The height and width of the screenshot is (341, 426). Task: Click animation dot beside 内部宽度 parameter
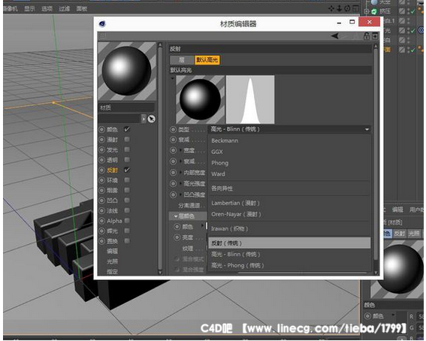(173, 173)
